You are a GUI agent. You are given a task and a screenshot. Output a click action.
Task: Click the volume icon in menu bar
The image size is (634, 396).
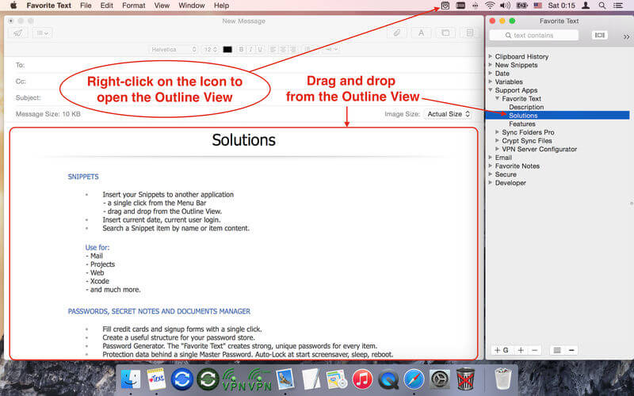pyautogui.click(x=505, y=6)
